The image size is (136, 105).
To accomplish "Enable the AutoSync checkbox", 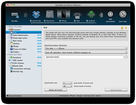I will pyautogui.click(x=9, y=57).
